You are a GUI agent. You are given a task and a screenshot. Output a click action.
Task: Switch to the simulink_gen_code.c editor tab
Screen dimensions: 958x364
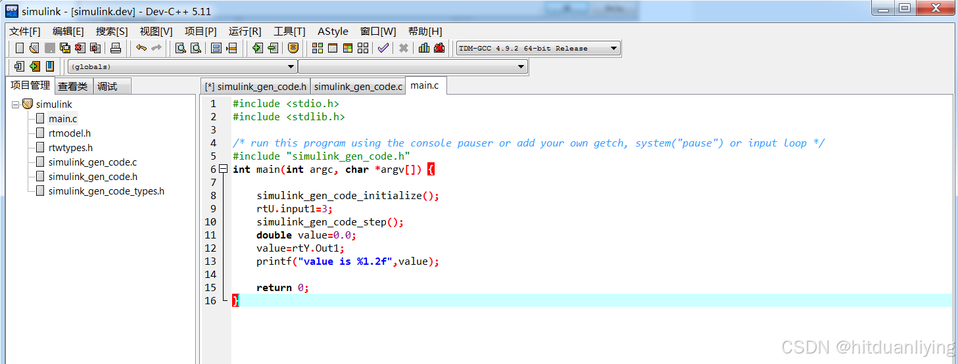coord(358,86)
